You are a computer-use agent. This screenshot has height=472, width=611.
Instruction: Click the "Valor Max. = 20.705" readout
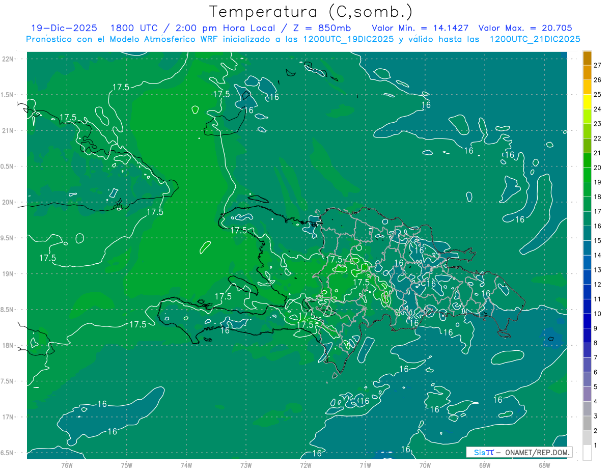pyautogui.click(x=525, y=29)
